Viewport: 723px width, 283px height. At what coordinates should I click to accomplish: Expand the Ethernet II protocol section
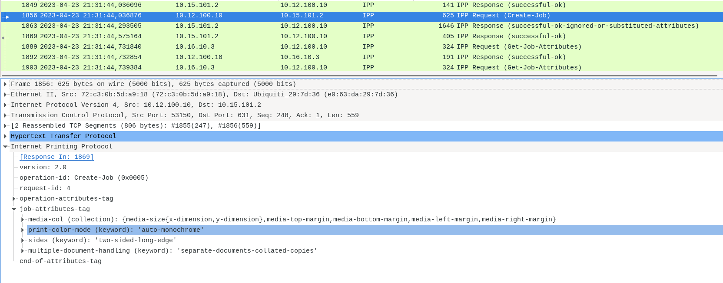click(x=5, y=94)
